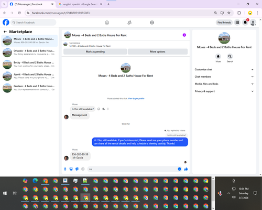Click the back arrow beside Marketplace
The width and height of the screenshot is (262, 210).
pos(5,31)
